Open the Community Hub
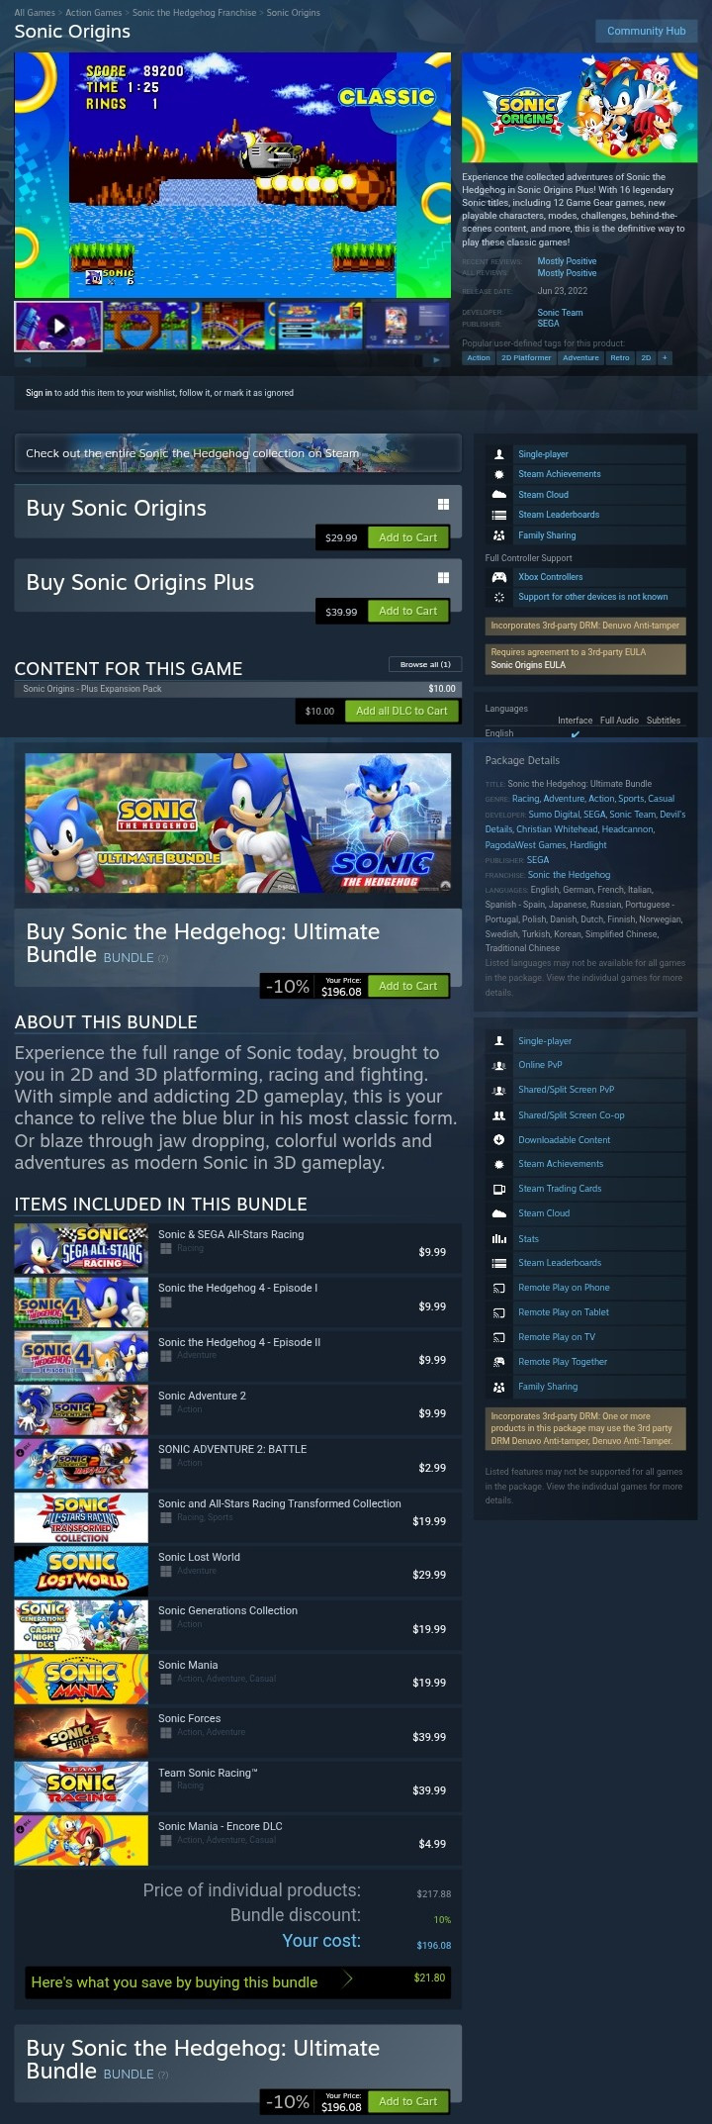712x2124 pixels. (646, 31)
